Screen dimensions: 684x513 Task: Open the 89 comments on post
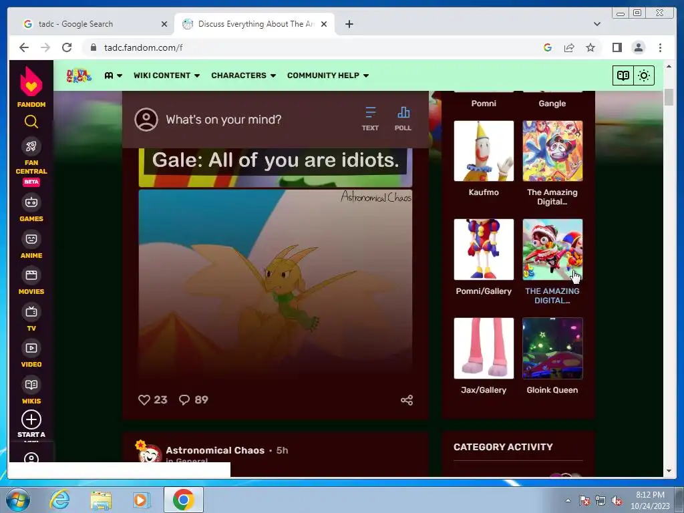(x=193, y=399)
